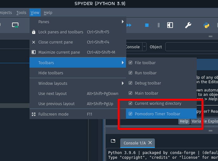Screen dimensions: 218x161
Task: Expand the Toolbars submenu
Action: pos(78,63)
